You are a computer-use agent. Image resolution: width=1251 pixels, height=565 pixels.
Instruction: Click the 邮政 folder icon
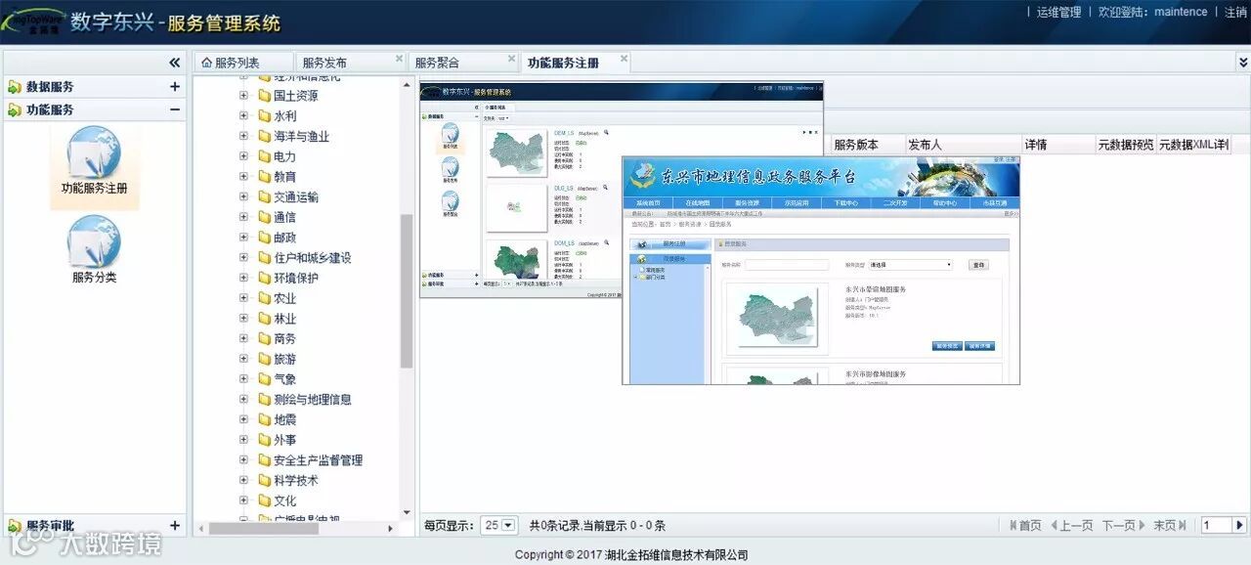[x=264, y=238]
